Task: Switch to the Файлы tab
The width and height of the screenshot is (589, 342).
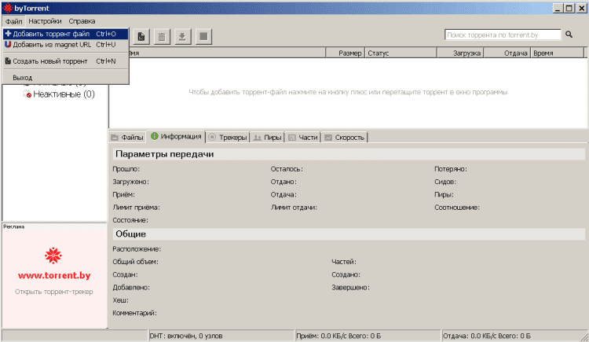Action: point(127,137)
